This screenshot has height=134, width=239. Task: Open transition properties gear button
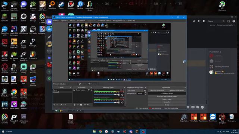pos(145,90)
